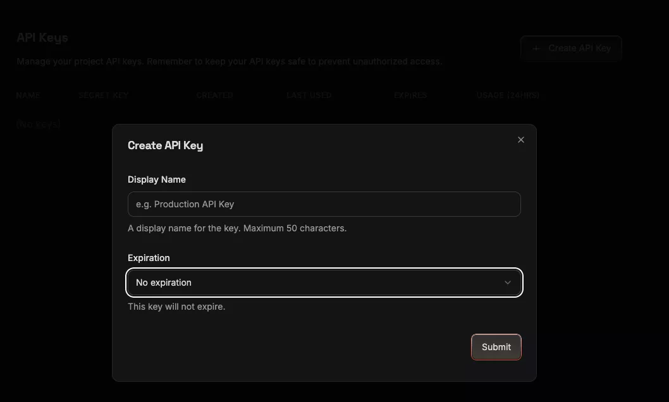Click the Create API Key dialog title
This screenshot has width=669, height=402.
coord(165,145)
